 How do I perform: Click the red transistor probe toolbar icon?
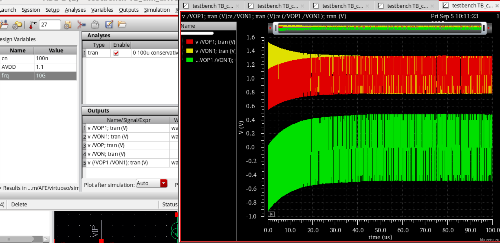(81, 25)
